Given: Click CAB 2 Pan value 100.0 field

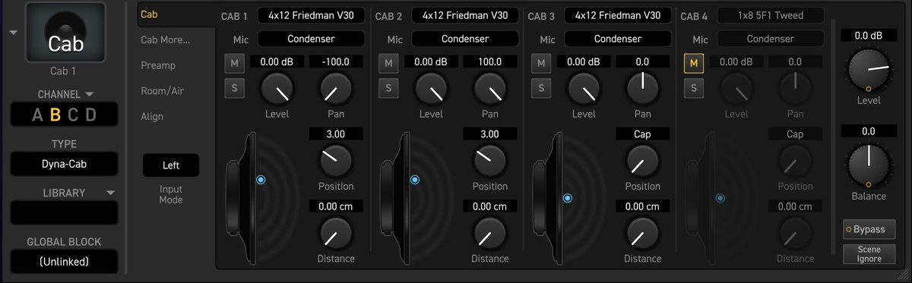Looking at the screenshot, I should point(489,61).
